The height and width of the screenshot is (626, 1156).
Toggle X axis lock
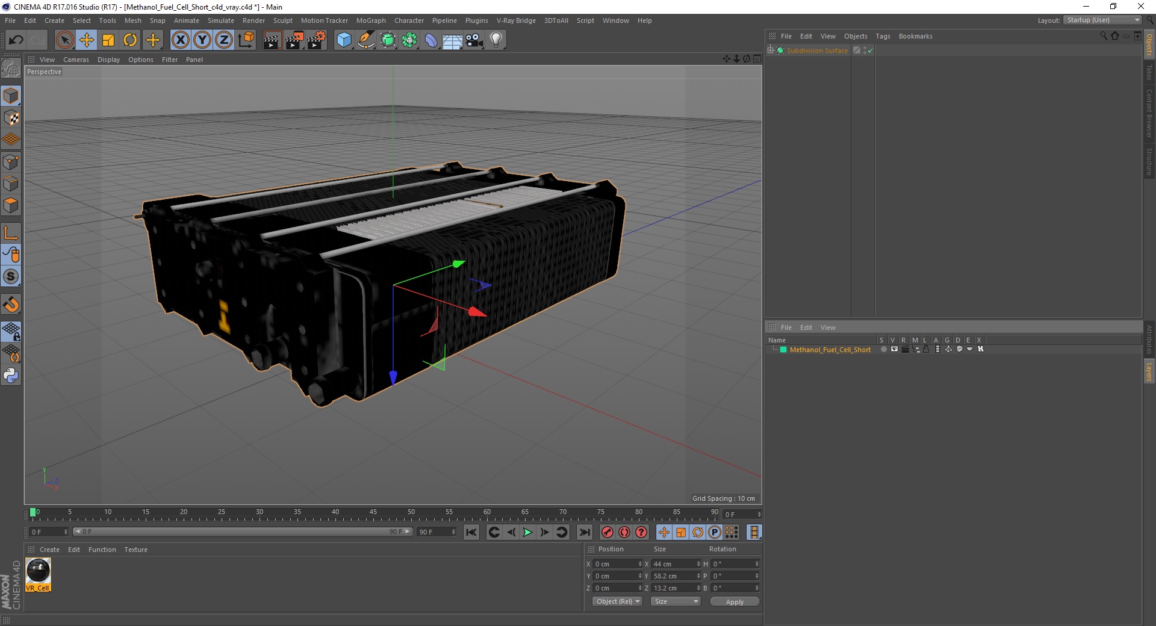180,40
